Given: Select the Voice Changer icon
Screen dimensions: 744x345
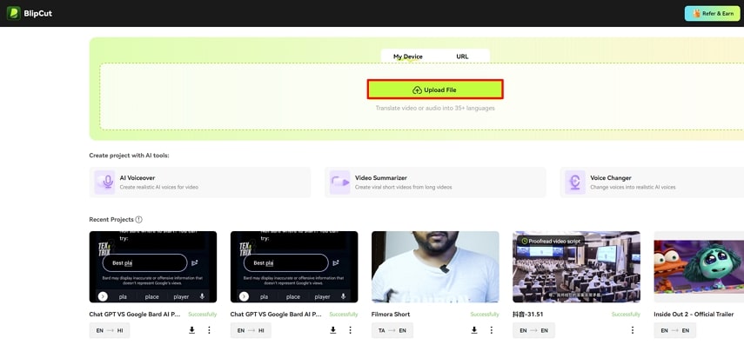Looking at the screenshot, I should point(575,182).
